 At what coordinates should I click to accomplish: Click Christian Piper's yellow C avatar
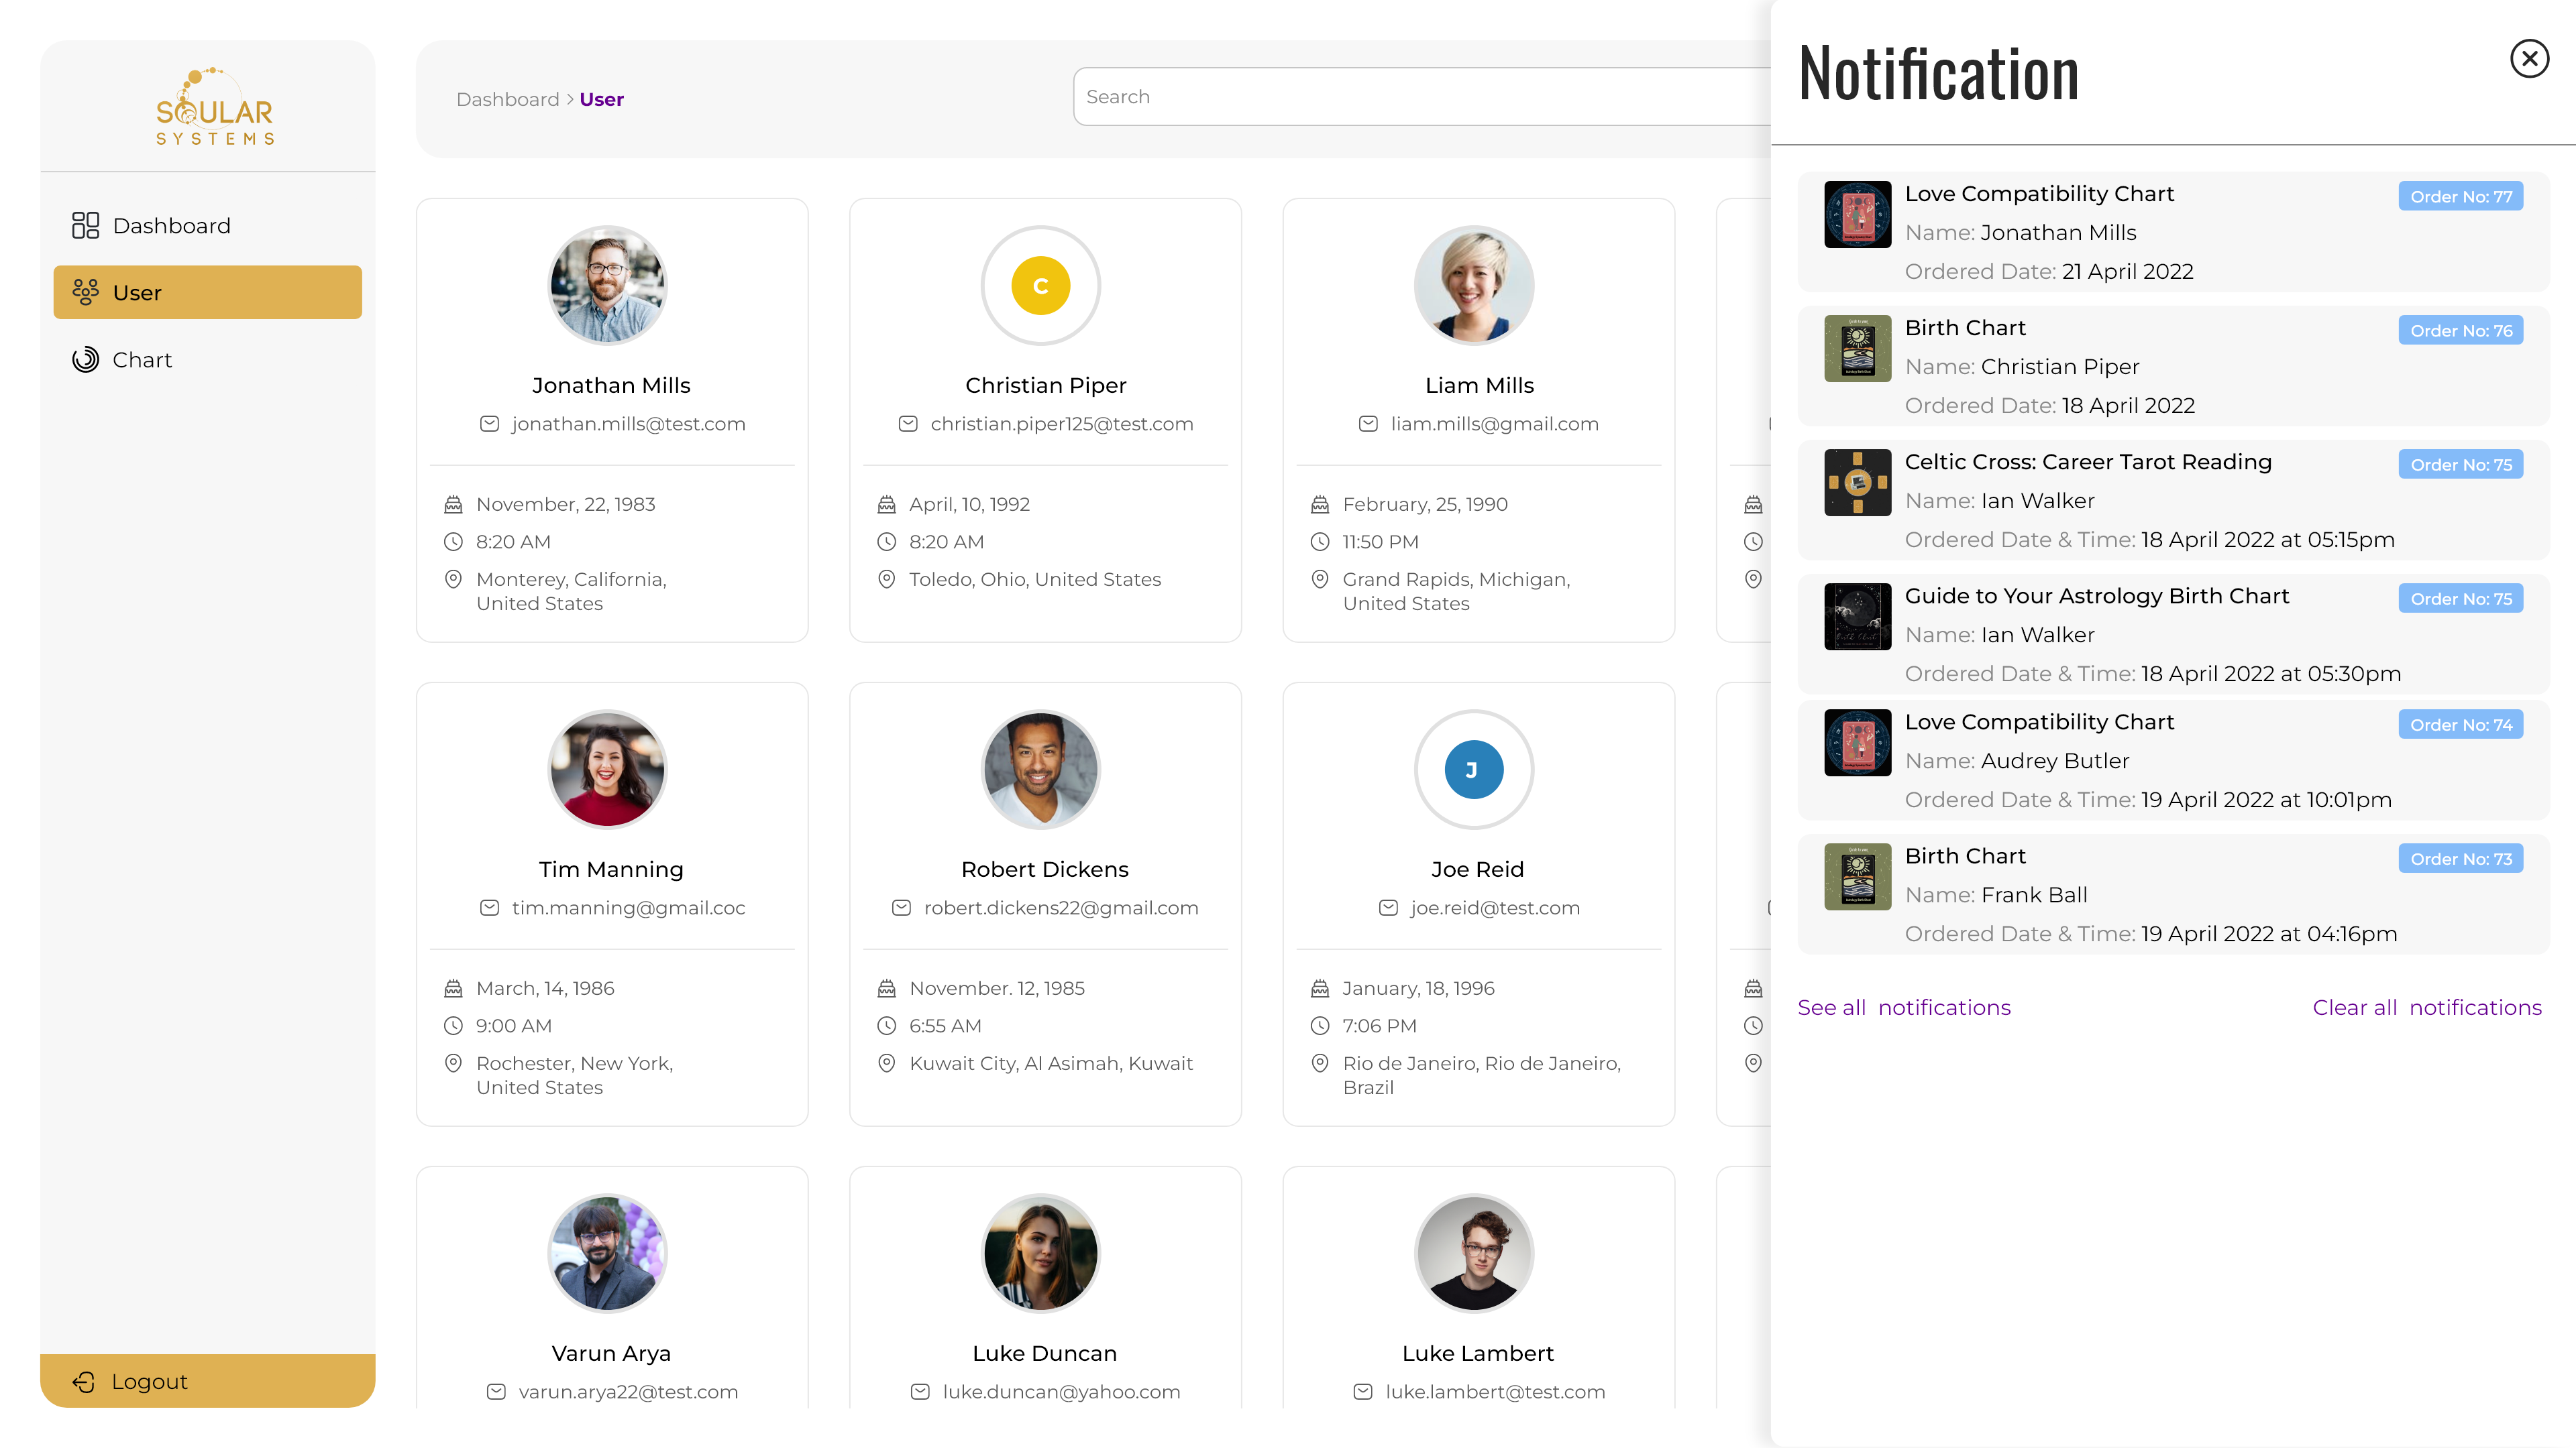(1040, 286)
